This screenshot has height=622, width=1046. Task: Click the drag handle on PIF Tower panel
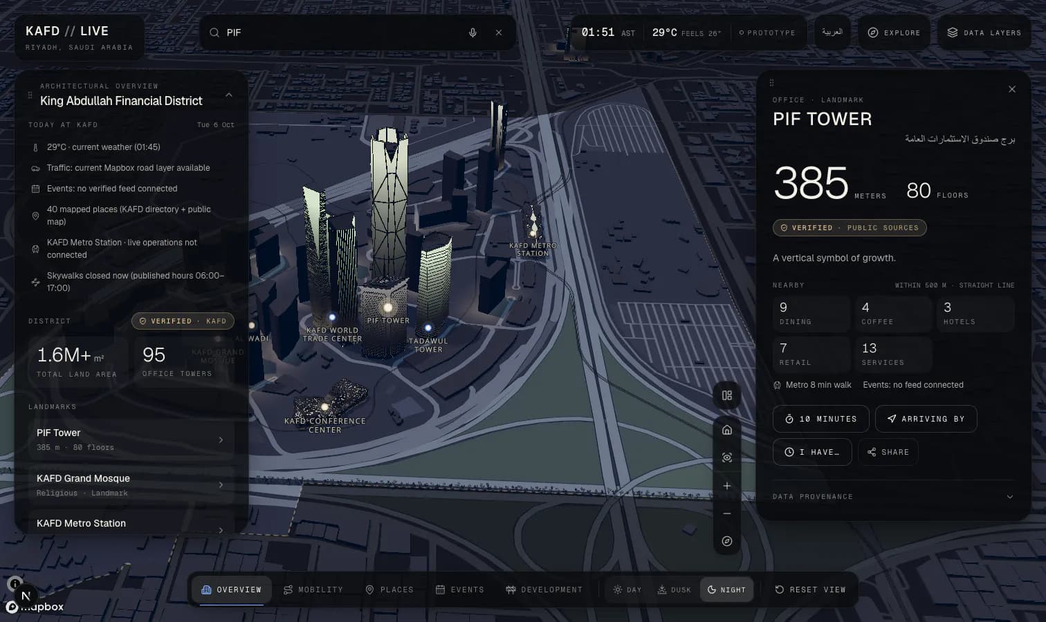click(x=772, y=82)
